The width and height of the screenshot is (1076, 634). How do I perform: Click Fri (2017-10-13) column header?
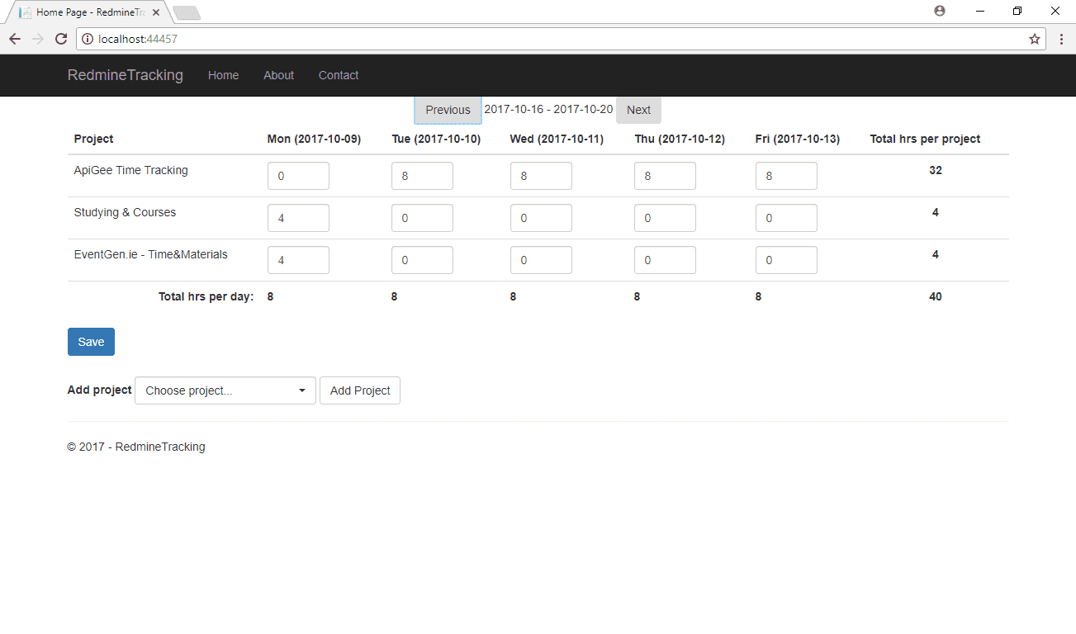click(x=798, y=139)
